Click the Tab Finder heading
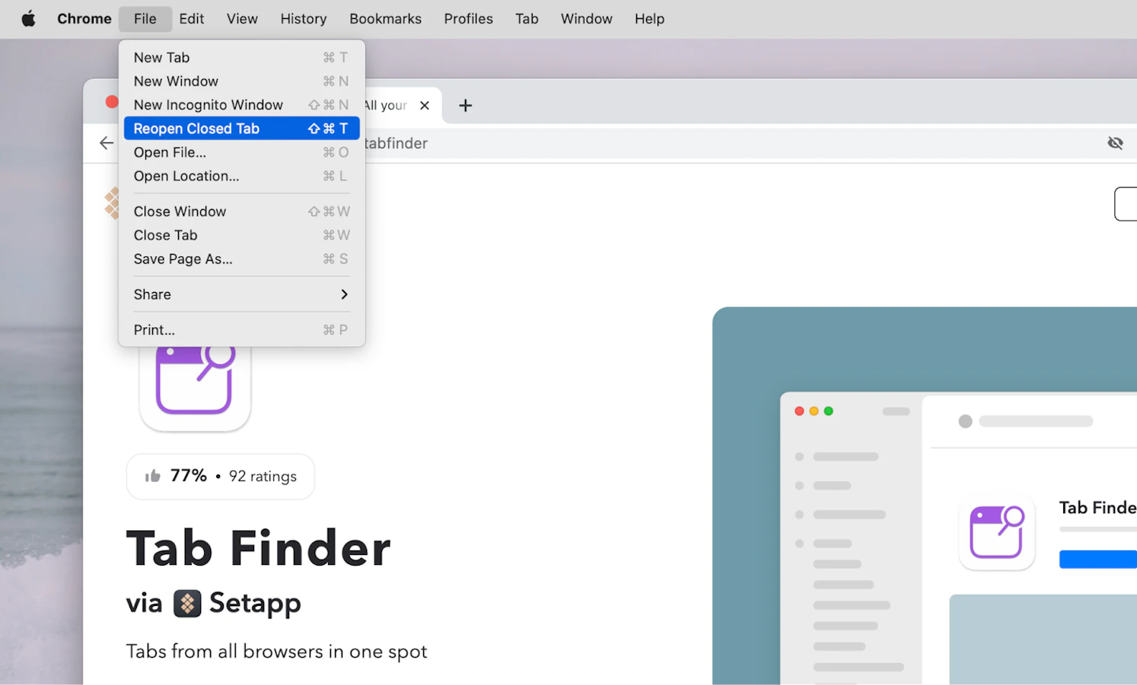1137x685 pixels. [x=258, y=548]
